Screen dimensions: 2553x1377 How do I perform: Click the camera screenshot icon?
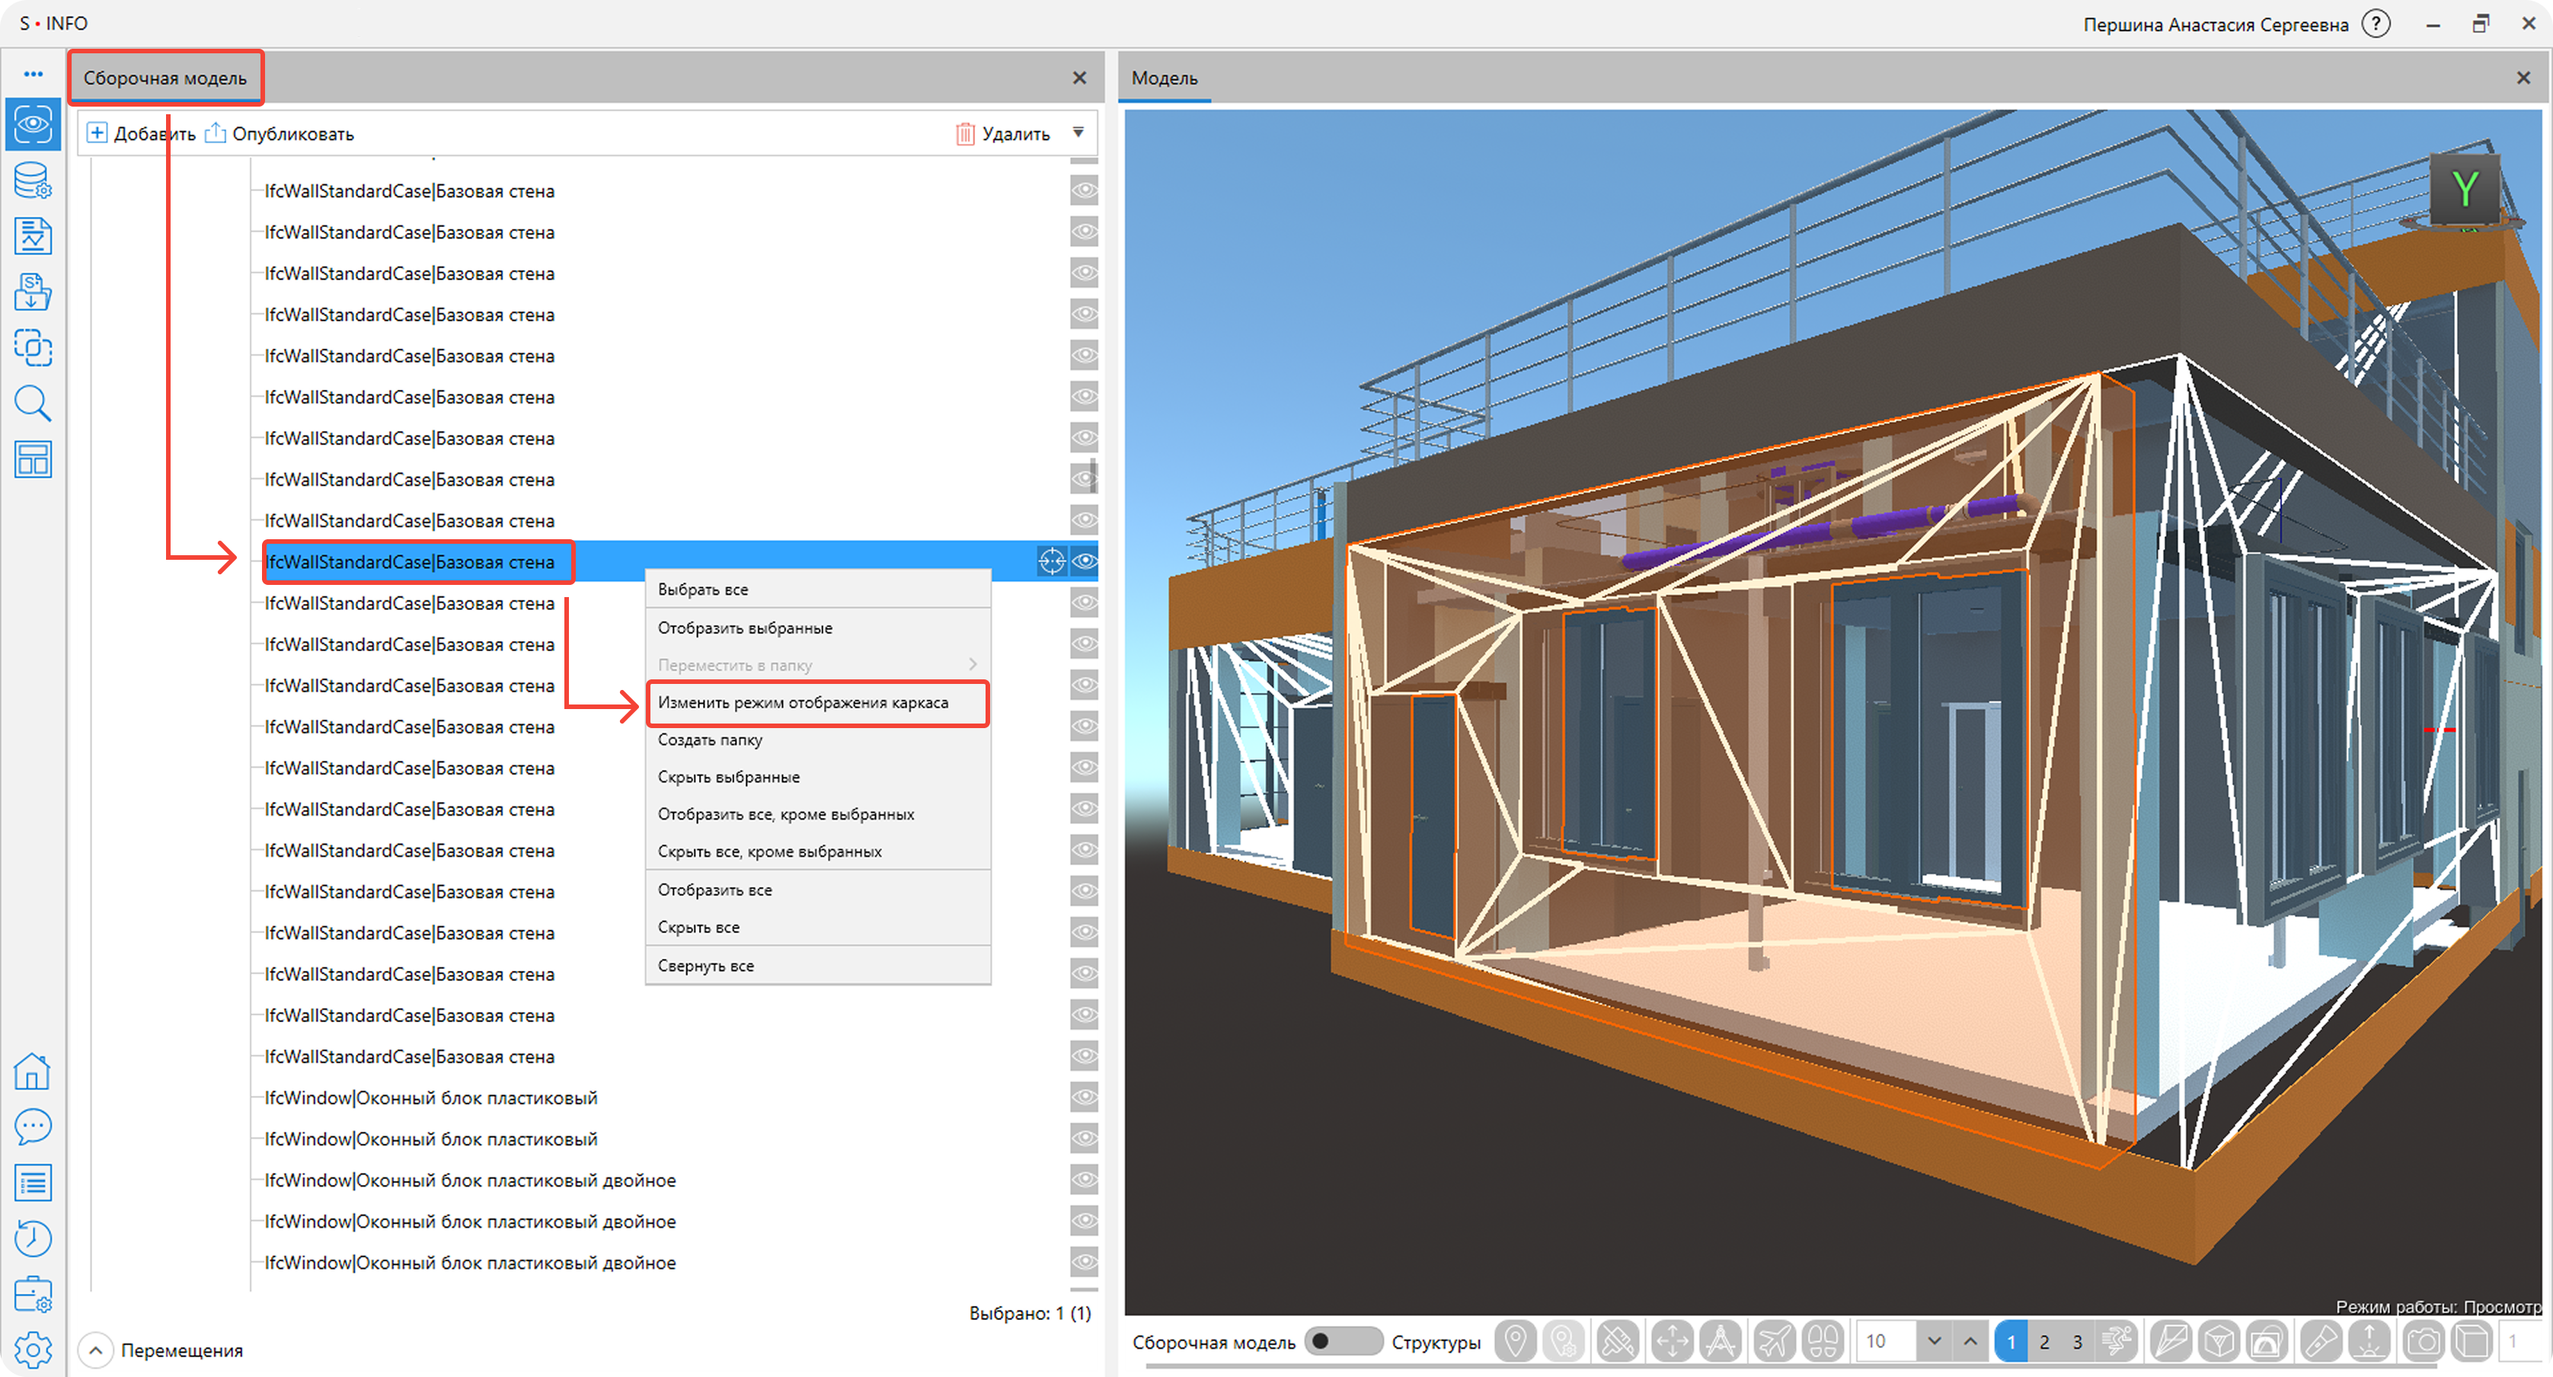pyautogui.click(x=2424, y=1341)
